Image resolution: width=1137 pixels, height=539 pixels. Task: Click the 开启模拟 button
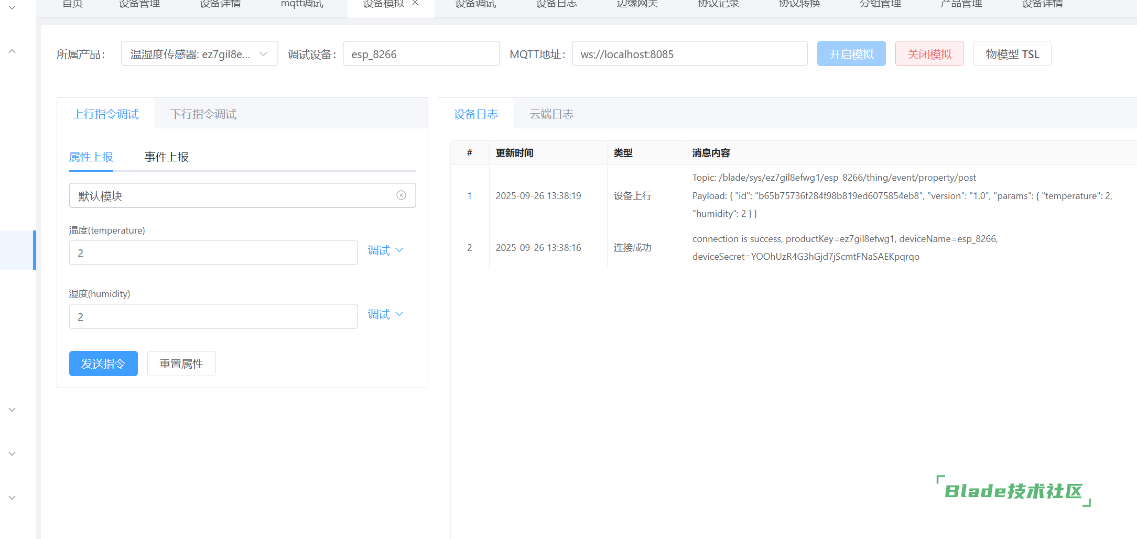click(x=851, y=54)
